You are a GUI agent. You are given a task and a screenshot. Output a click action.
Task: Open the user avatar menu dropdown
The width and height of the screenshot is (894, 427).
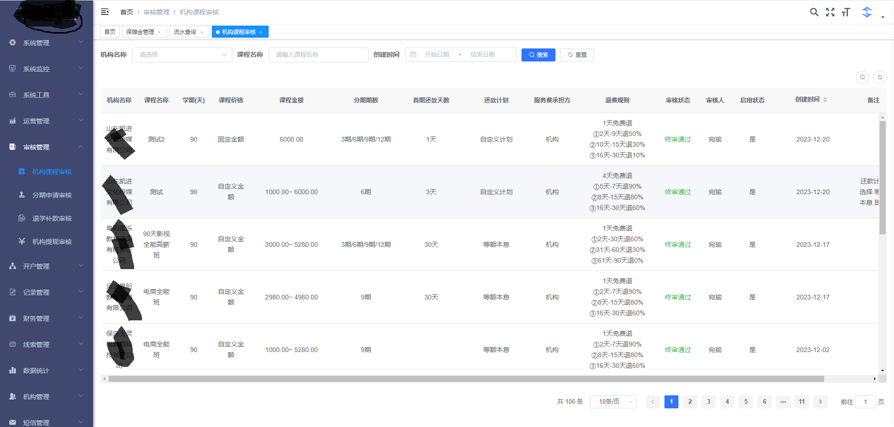pos(872,13)
